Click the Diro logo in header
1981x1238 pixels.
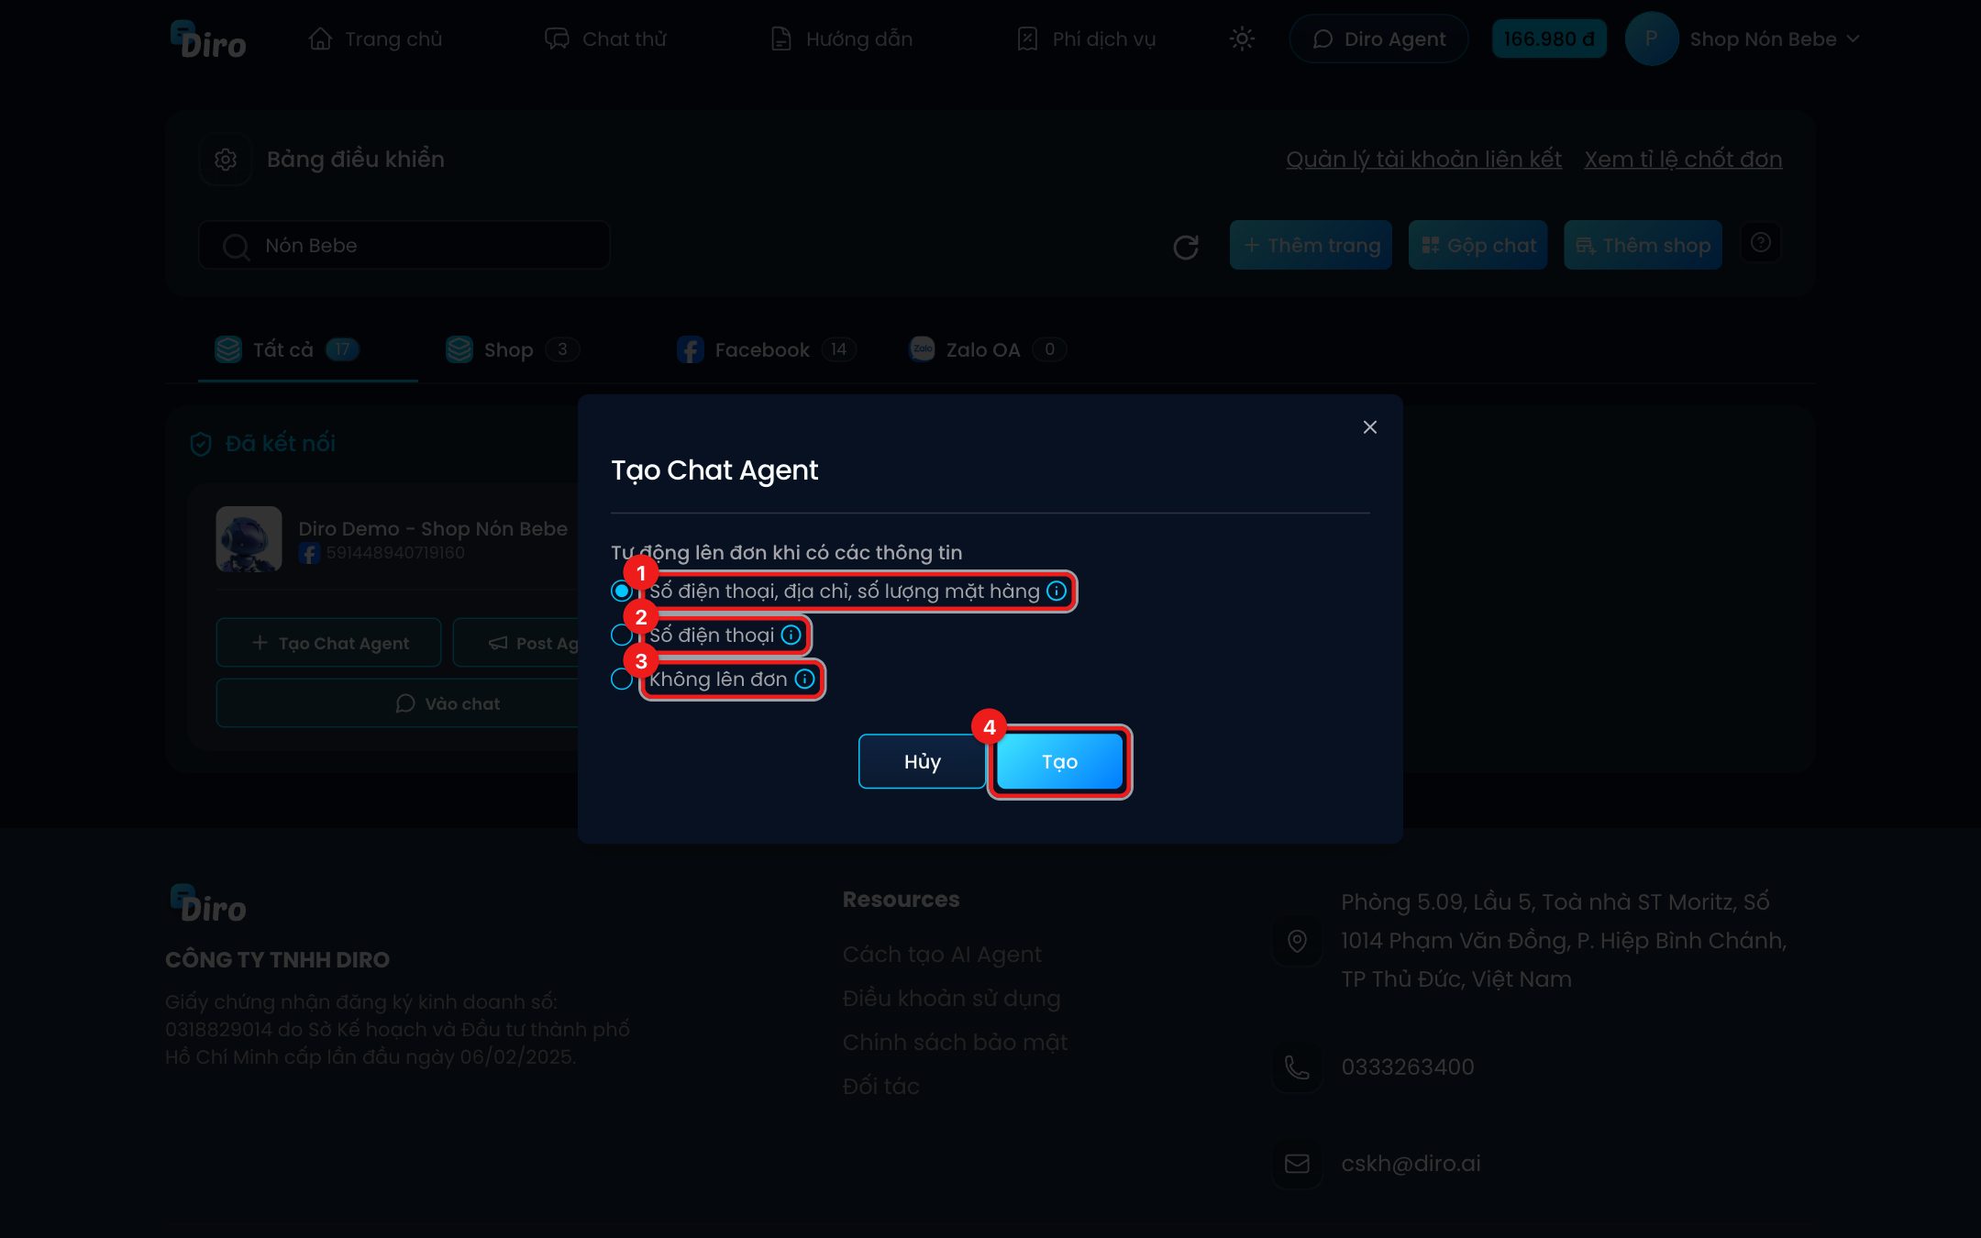[209, 39]
